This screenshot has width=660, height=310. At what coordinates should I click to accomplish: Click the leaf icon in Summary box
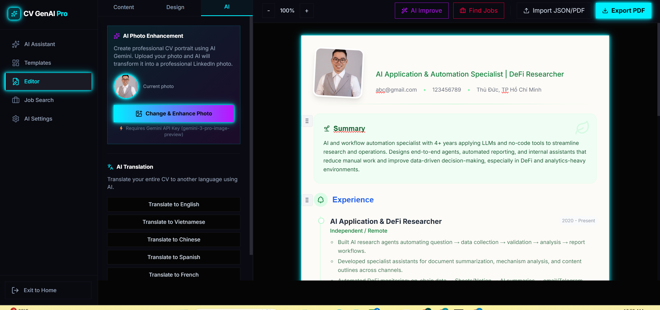click(582, 128)
